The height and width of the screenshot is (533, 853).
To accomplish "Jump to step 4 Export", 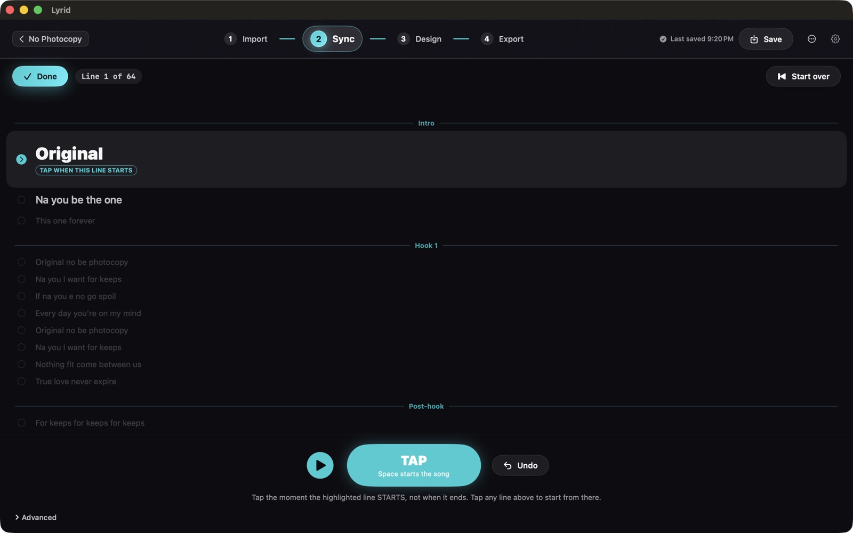I will (502, 39).
